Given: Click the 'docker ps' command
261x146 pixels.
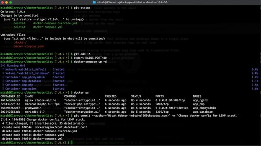Looking at the screenshot, I should pos(81,92).
